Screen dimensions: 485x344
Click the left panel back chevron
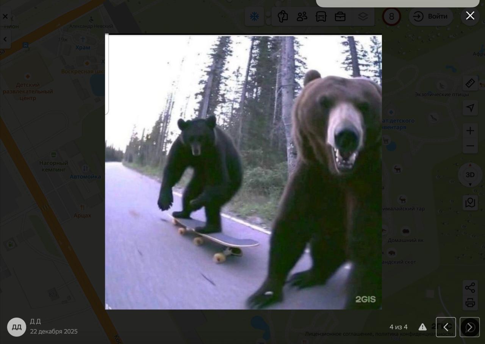pyautogui.click(x=5, y=39)
